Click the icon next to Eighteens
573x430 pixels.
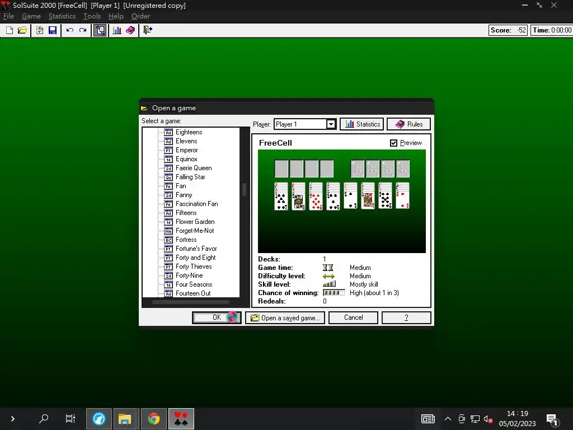168,132
